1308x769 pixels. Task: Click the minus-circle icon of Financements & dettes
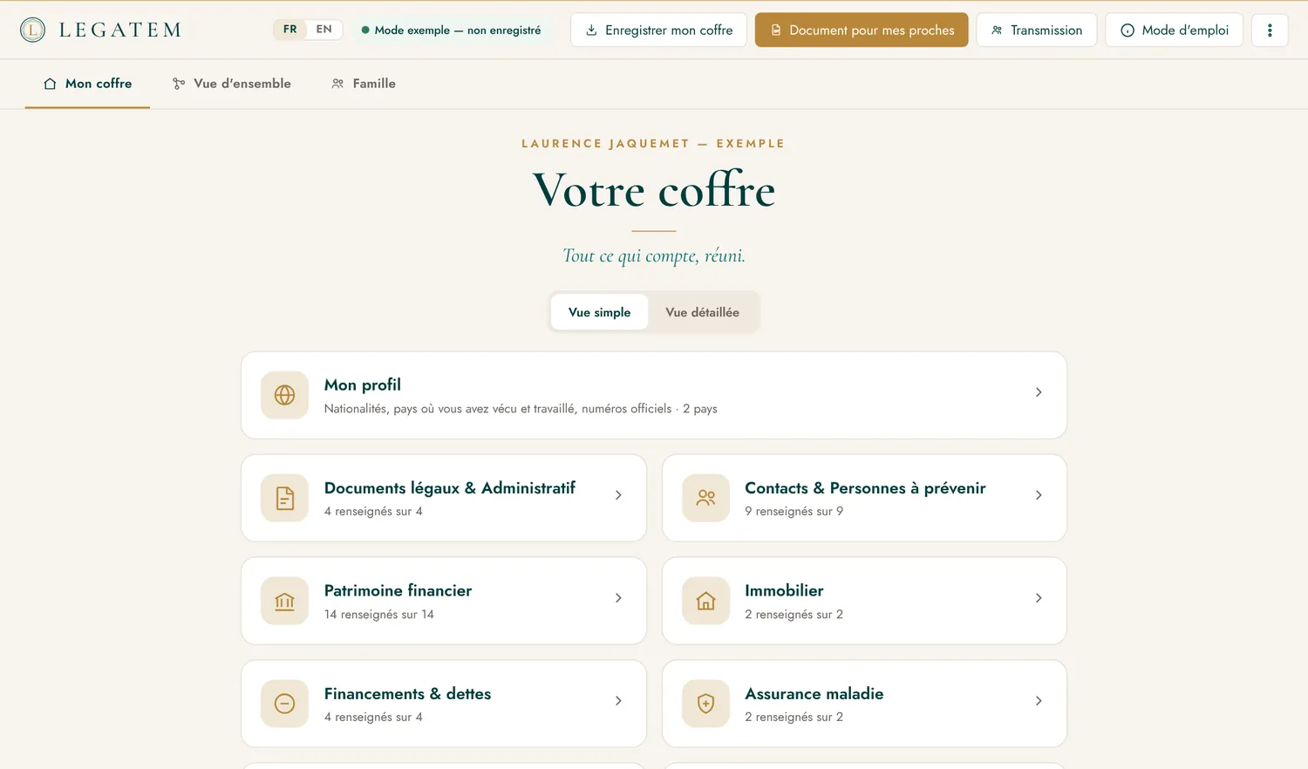[x=284, y=704]
